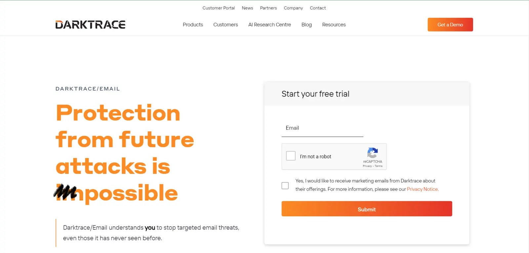Click the Darktrace logo
529x253 pixels.
pos(90,25)
